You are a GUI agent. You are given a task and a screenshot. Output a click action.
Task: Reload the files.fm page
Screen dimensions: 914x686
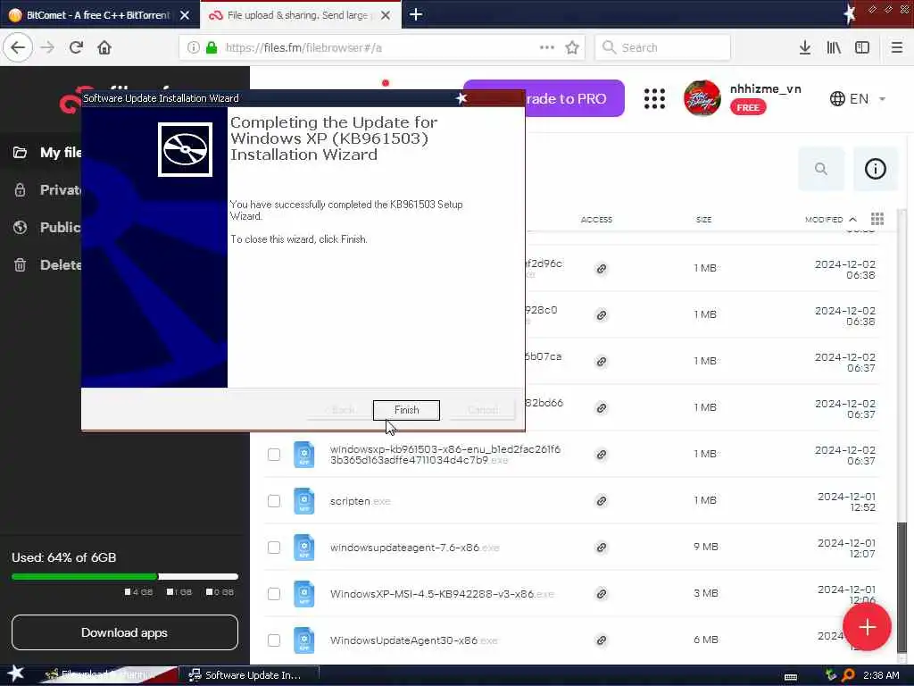coord(76,48)
